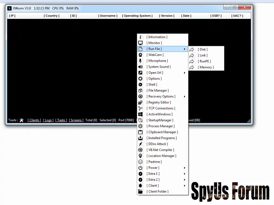Click the Location Manager pin icon
This screenshot has width=274, height=205.
click(x=140, y=156)
